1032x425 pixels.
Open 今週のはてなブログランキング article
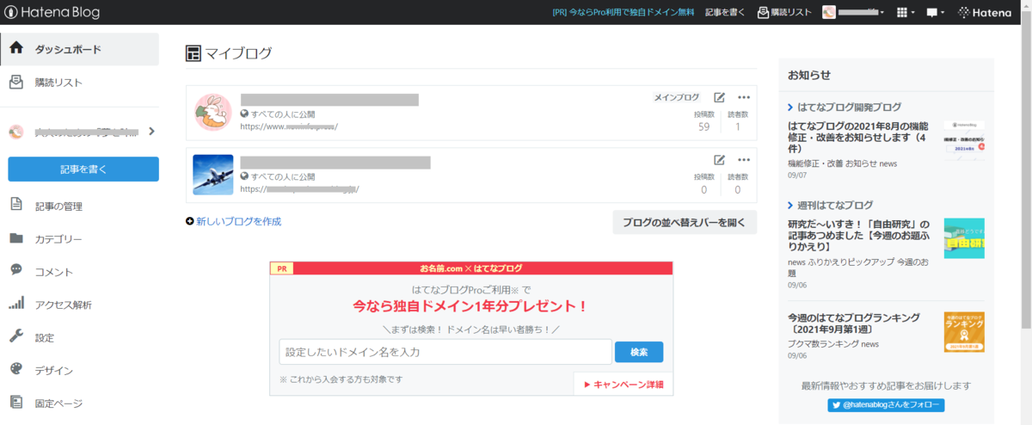[854, 323]
